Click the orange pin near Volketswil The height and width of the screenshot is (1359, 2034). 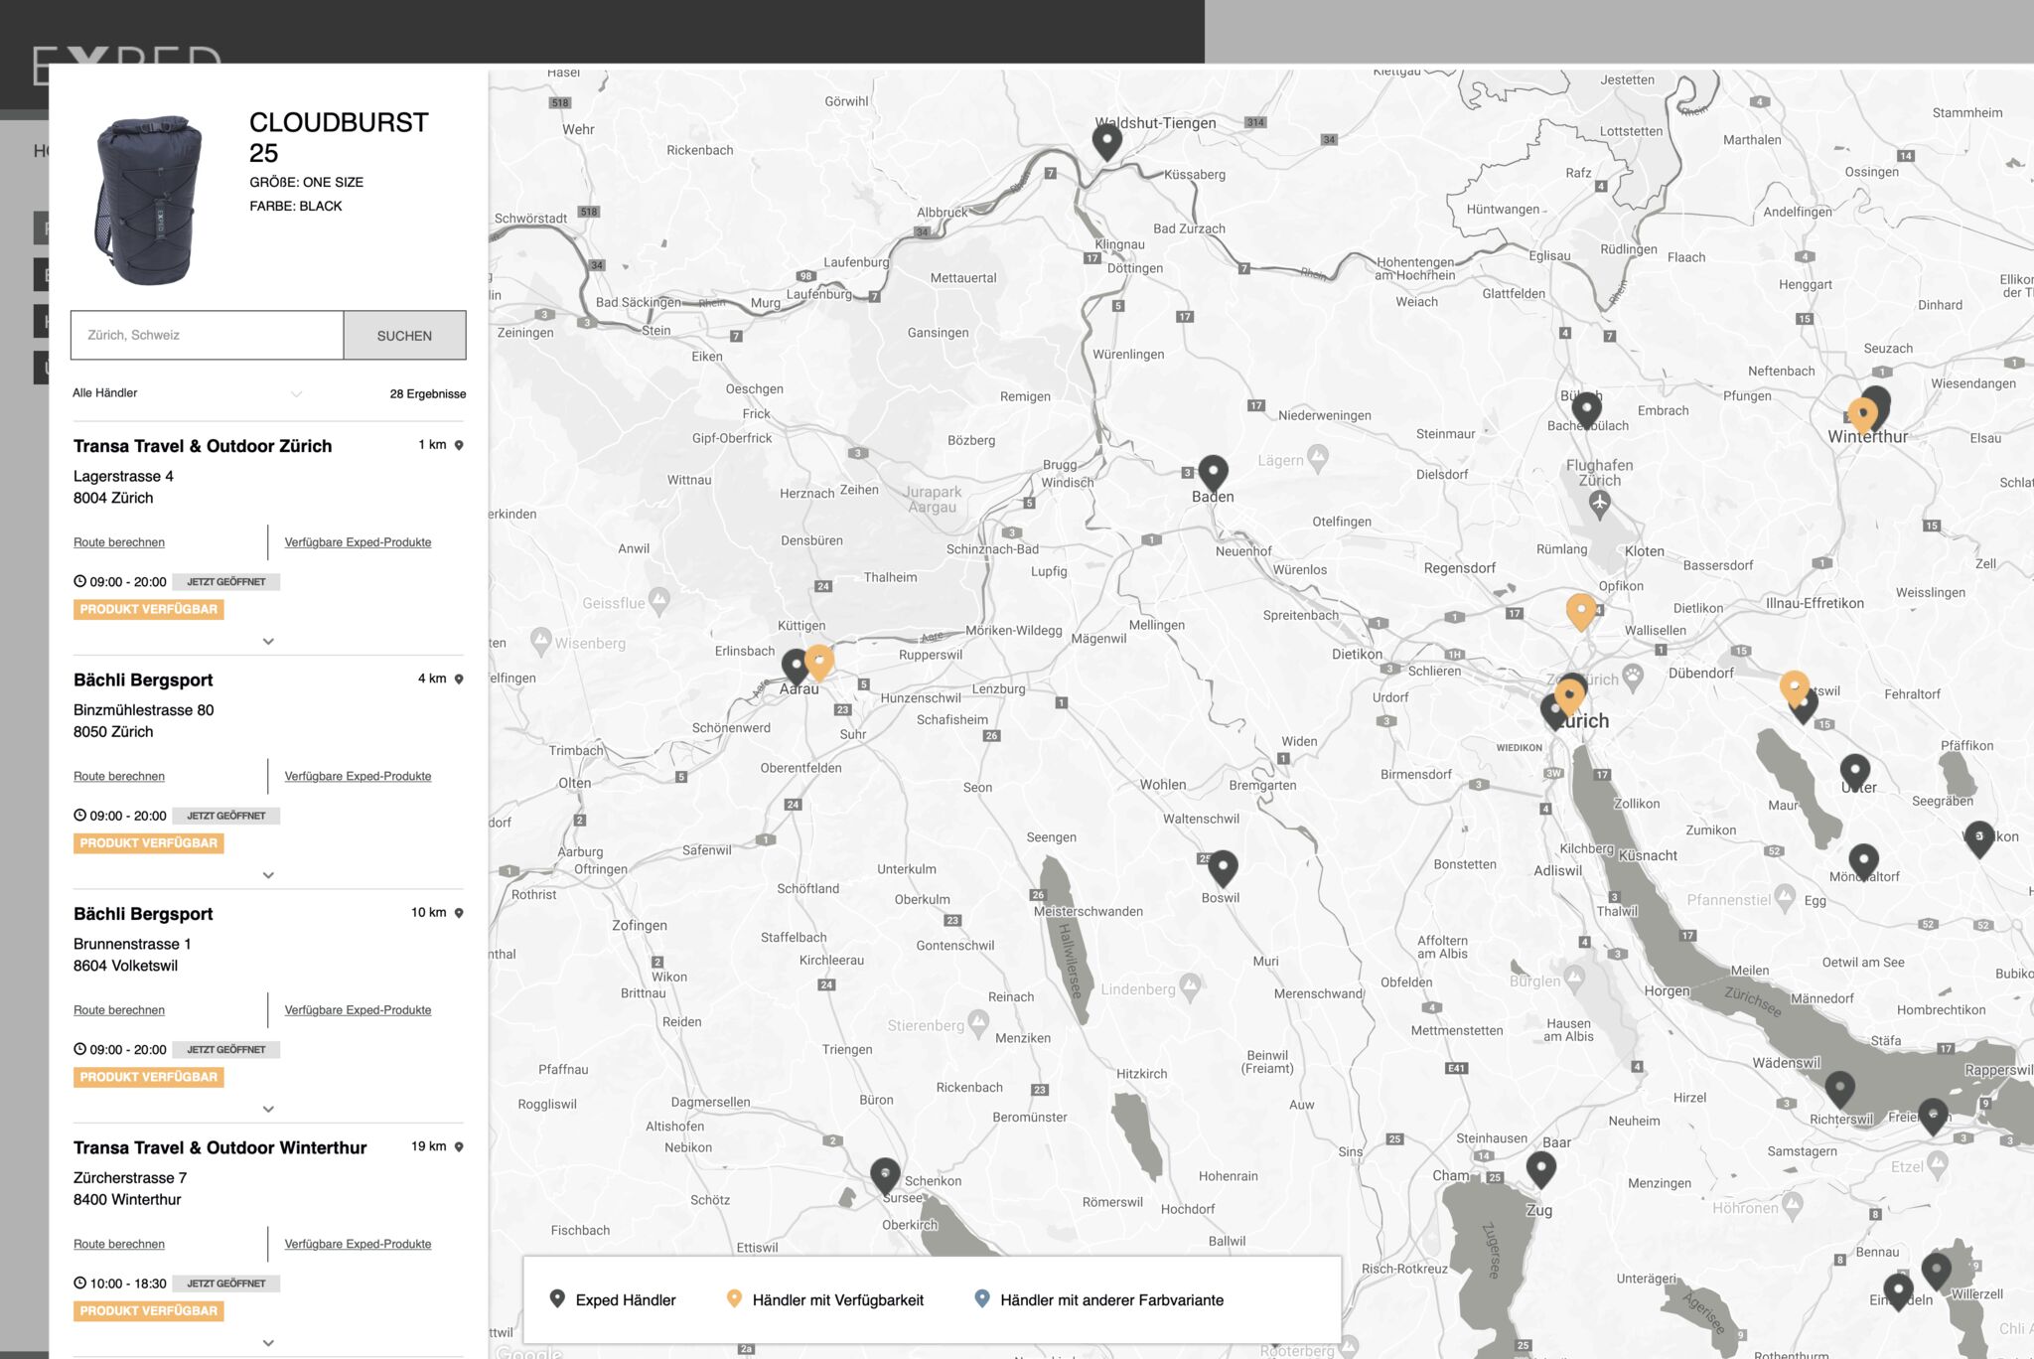[1794, 688]
